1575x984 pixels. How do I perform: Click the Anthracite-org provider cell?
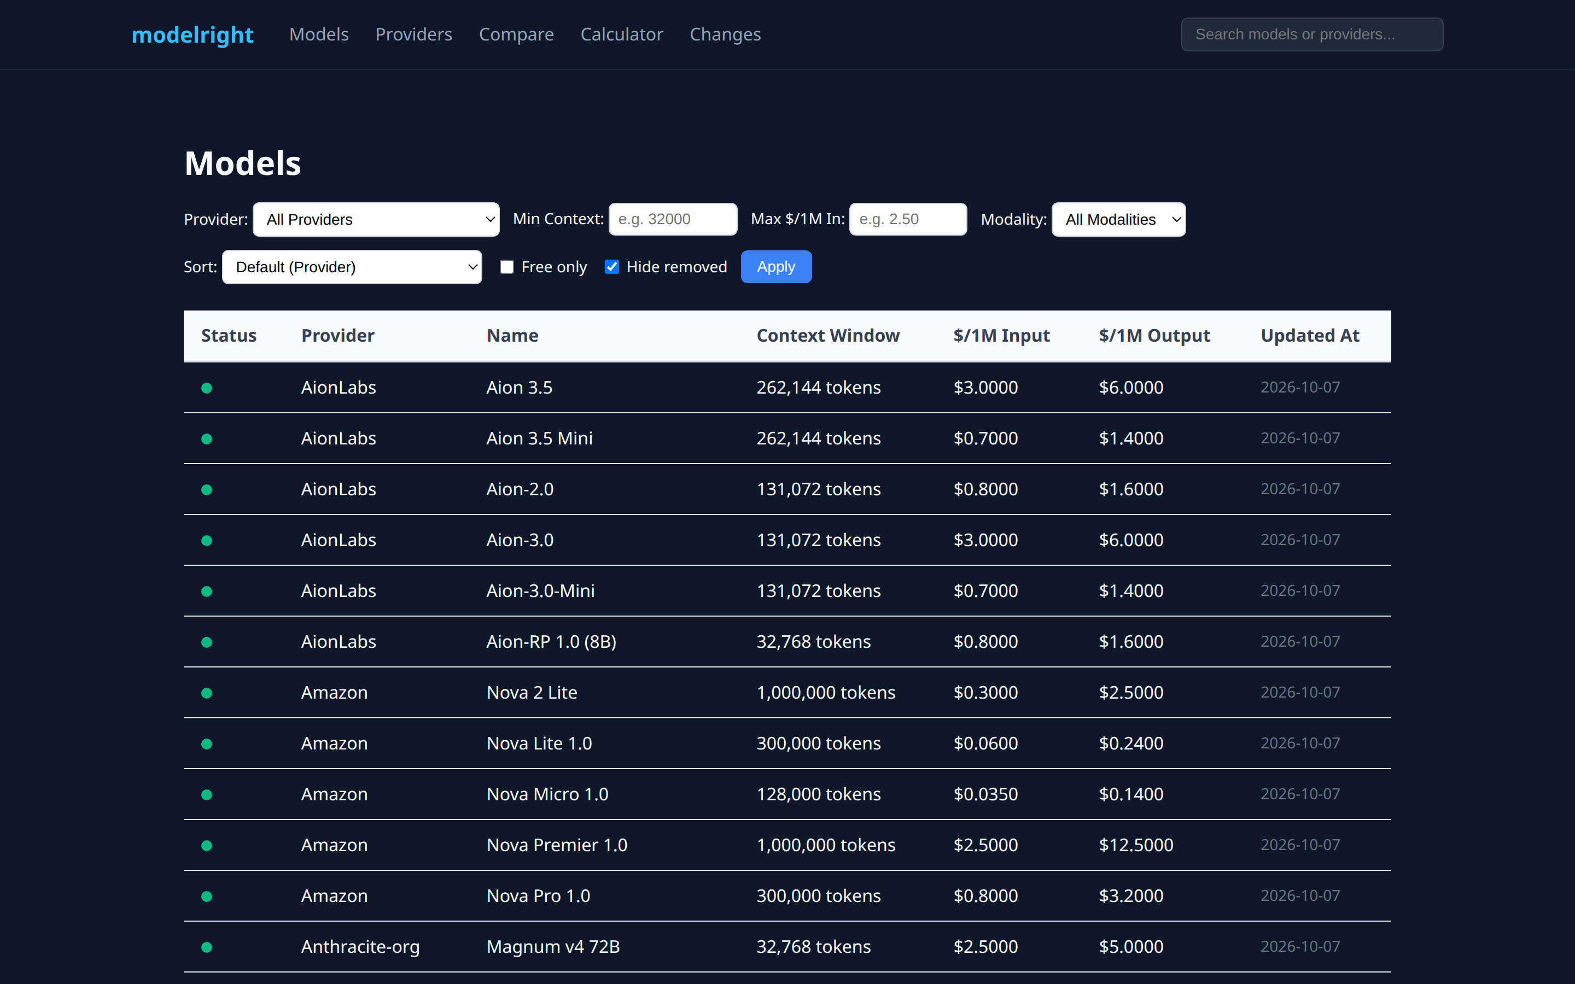[360, 947]
